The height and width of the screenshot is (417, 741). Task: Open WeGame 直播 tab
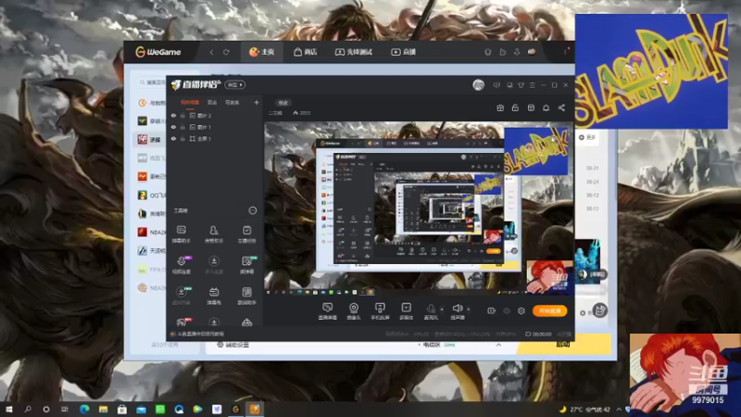coord(403,52)
